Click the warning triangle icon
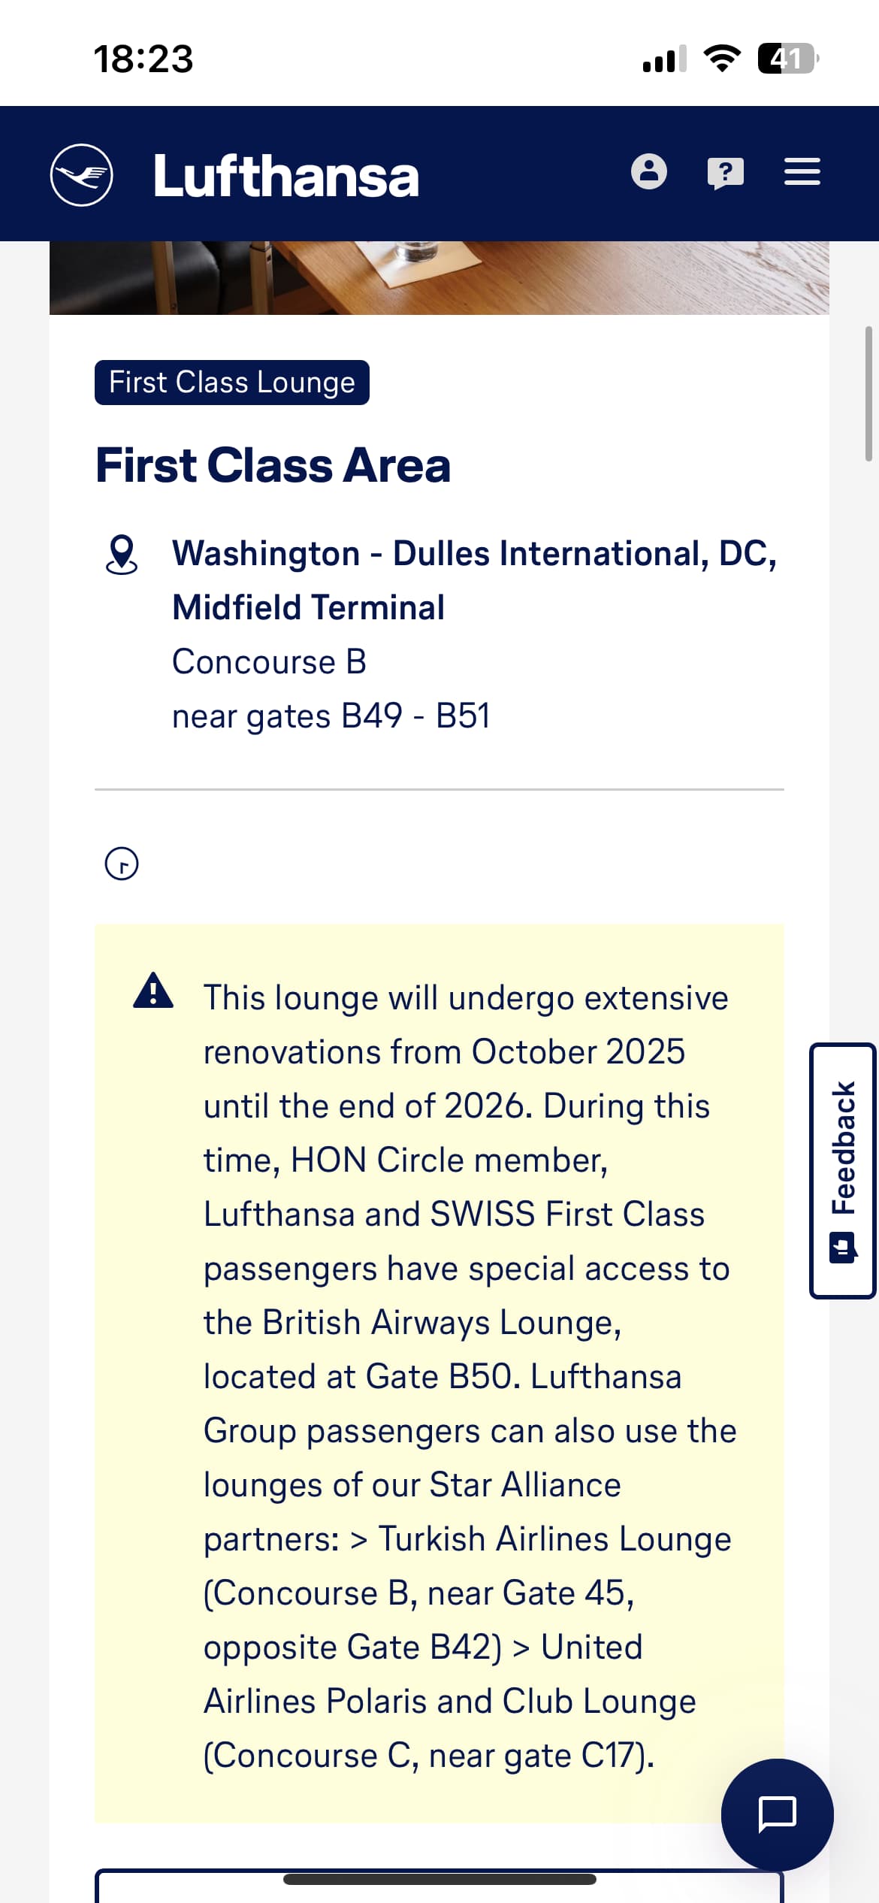 pos(153,991)
